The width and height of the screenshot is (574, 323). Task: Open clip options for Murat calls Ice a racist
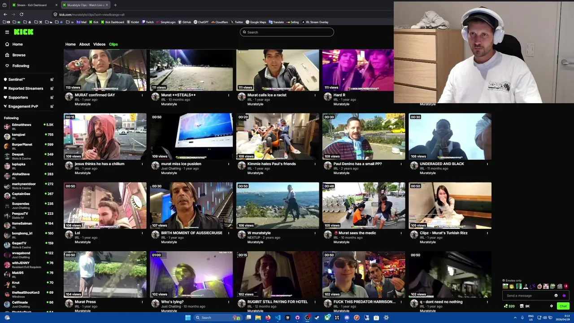tap(315, 95)
